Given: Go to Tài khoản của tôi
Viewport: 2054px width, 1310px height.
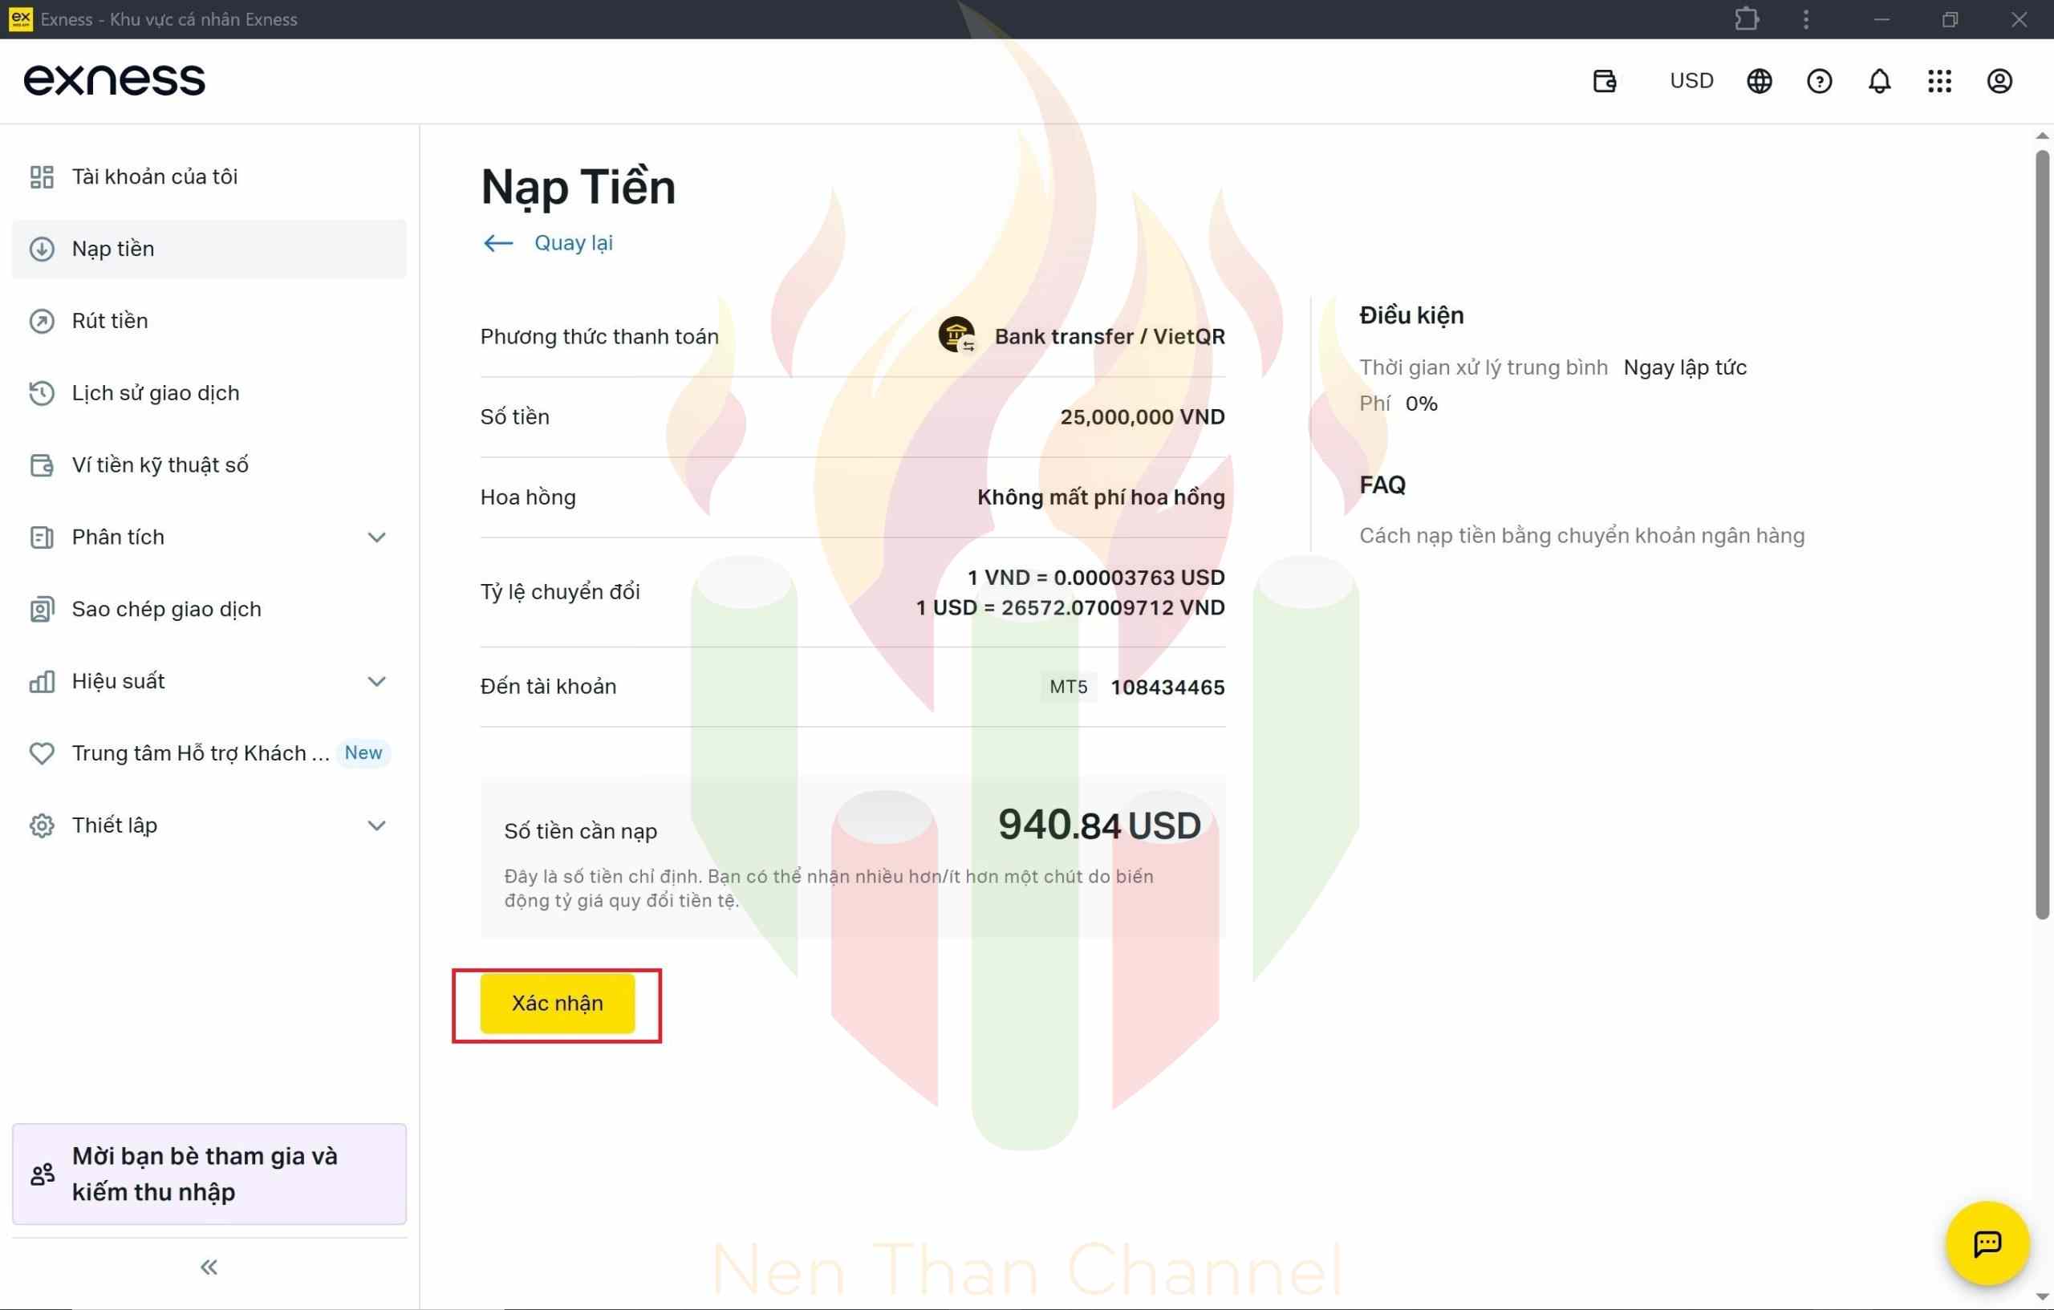Looking at the screenshot, I should (x=209, y=176).
